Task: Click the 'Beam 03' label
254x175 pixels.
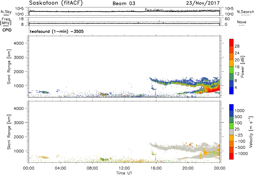Action: point(124,3)
